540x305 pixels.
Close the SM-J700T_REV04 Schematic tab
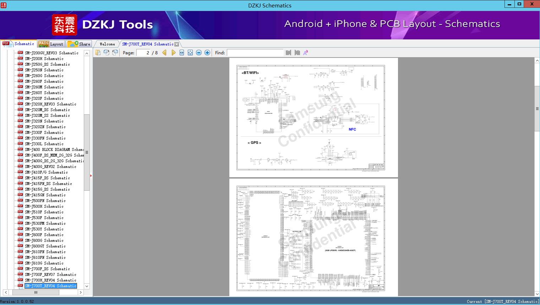click(176, 44)
